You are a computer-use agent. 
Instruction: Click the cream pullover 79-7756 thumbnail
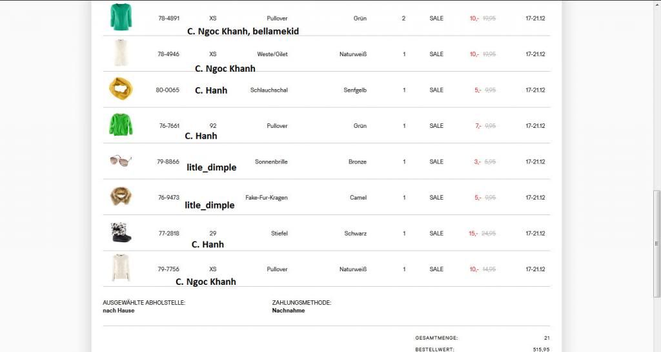[121, 267]
